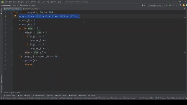Open the VCS menu
The height and width of the screenshot is (105, 187).
[x=48, y=2]
